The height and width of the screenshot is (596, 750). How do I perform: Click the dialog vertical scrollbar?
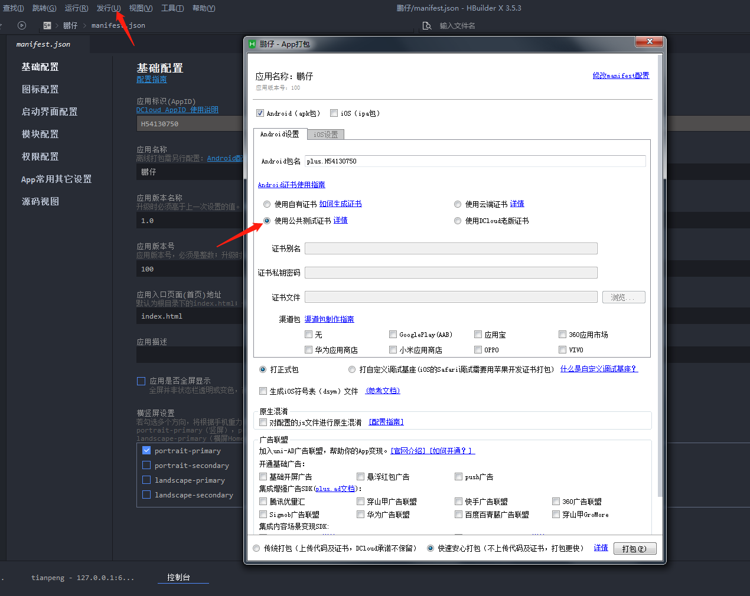click(x=660, y=277)
